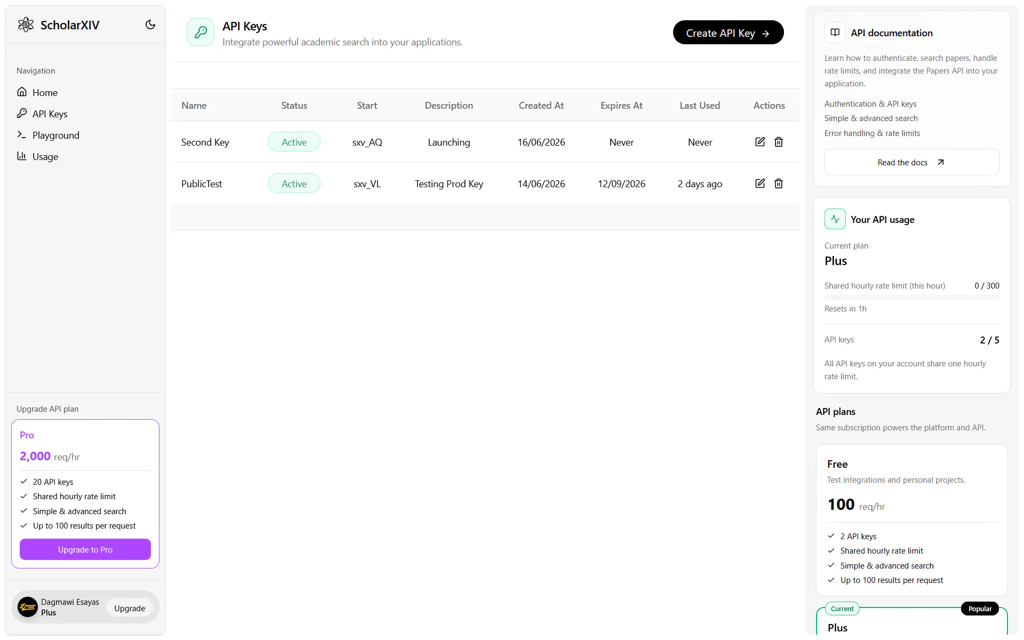The image size is (1024, 640).
Task: Click the 20 API keys feature line
Action: [x=53, y=482]
